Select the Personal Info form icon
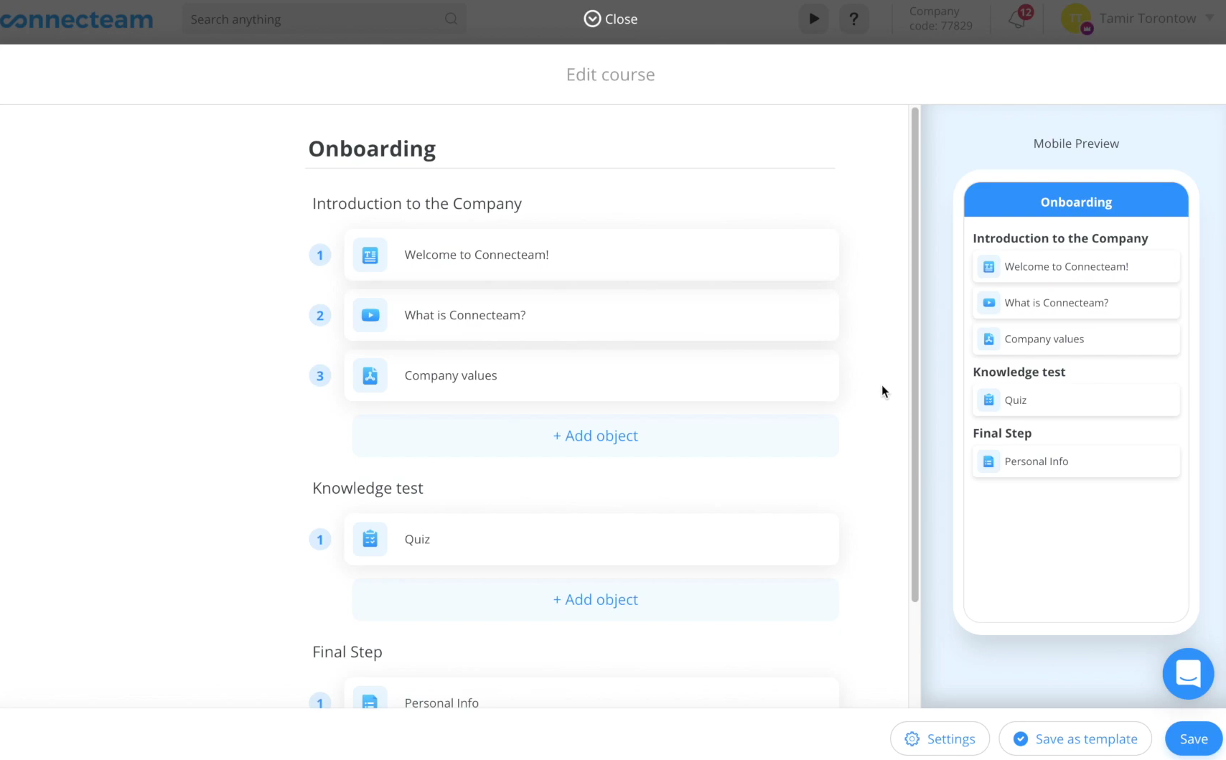 tap(370, 703)
